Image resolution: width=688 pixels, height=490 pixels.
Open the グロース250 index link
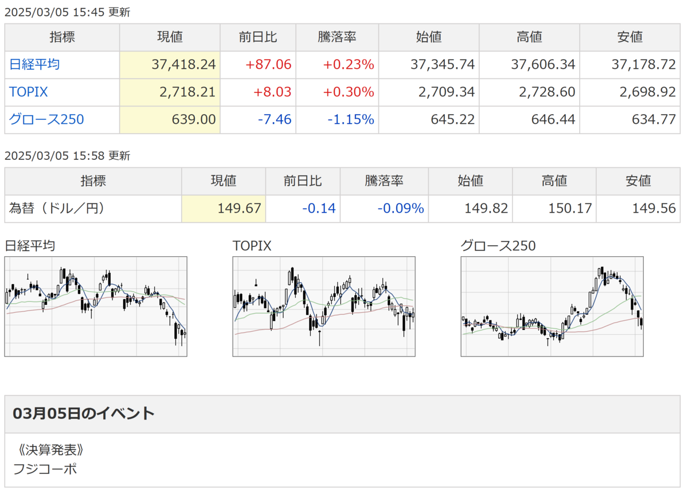(x=46, y=120)
